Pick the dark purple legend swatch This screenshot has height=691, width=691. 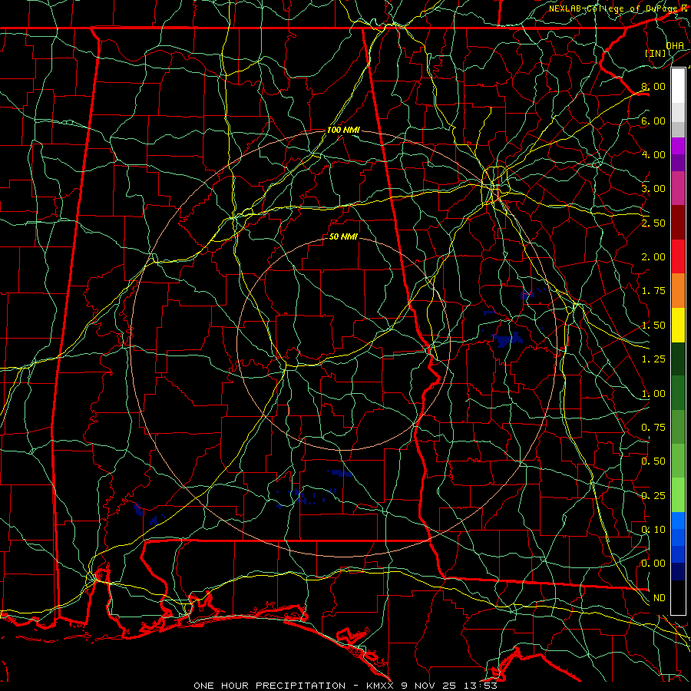tap(678, 163)
